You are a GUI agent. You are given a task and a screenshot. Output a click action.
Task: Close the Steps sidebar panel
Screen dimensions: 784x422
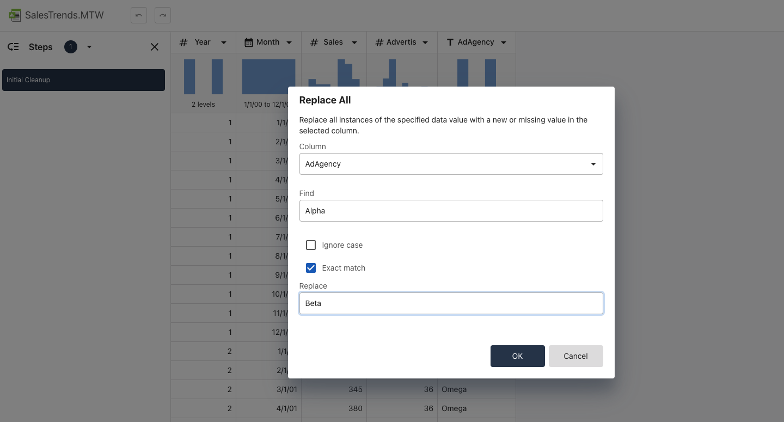click(154, 47)
